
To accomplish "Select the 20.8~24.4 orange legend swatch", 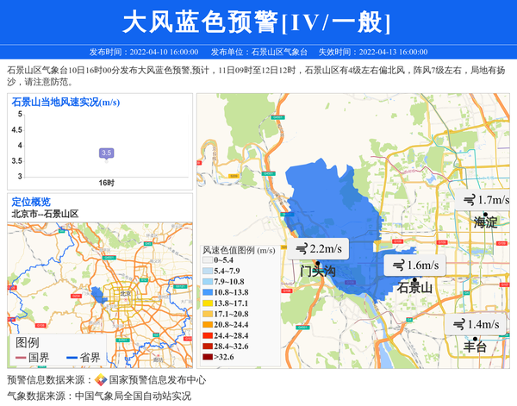I will click(x=208, y=324).
